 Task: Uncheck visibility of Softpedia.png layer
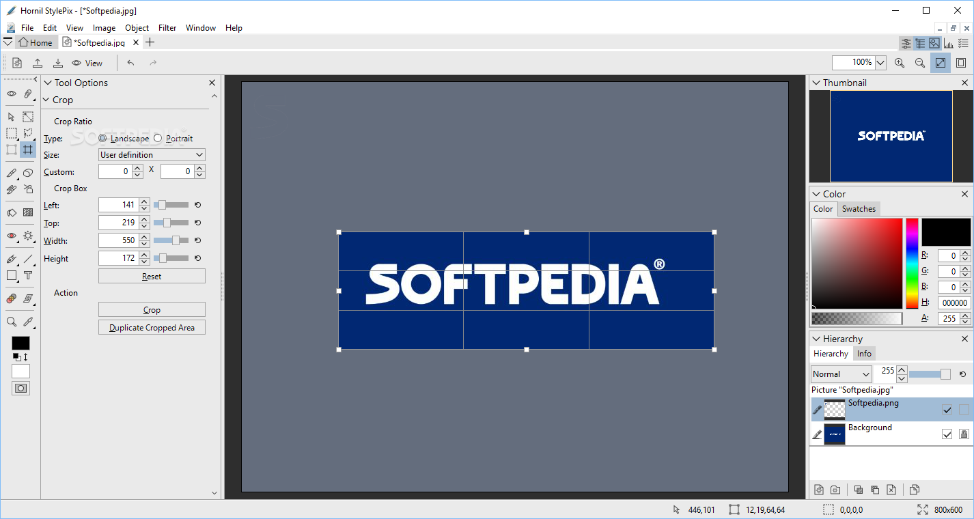point(947,410)
